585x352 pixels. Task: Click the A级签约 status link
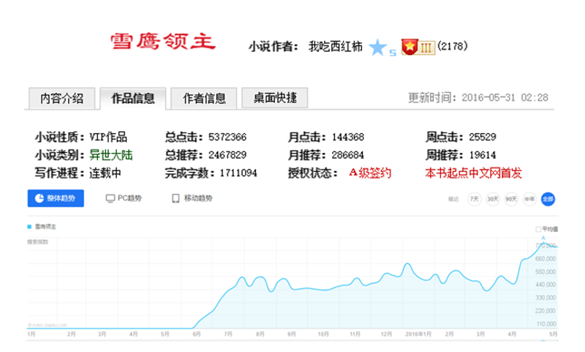point(370,173)
